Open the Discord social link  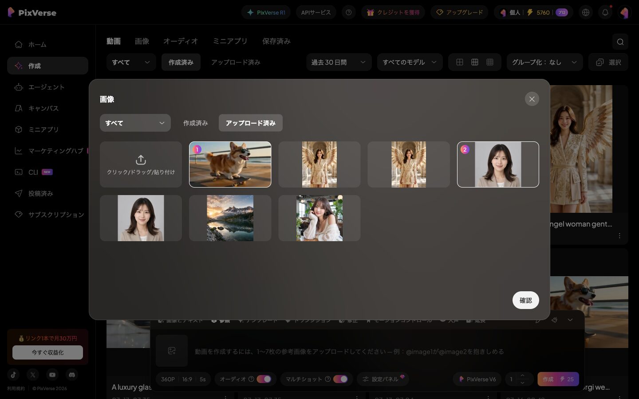click(72, 375)
